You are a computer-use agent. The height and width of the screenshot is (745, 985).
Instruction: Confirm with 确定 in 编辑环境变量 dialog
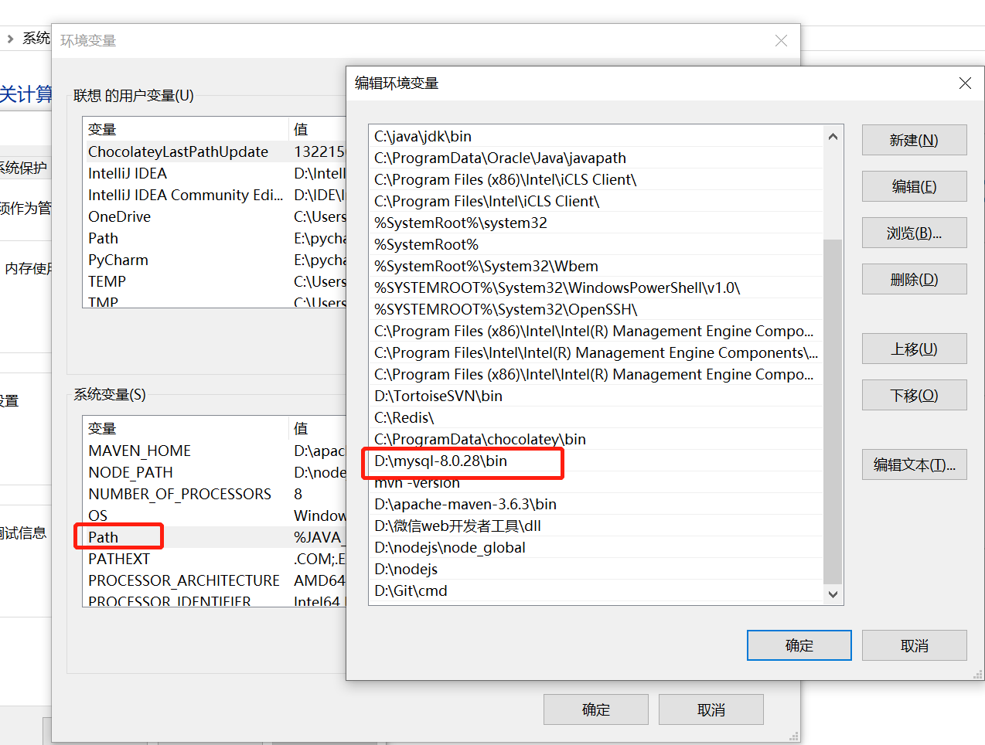(799, 645)
